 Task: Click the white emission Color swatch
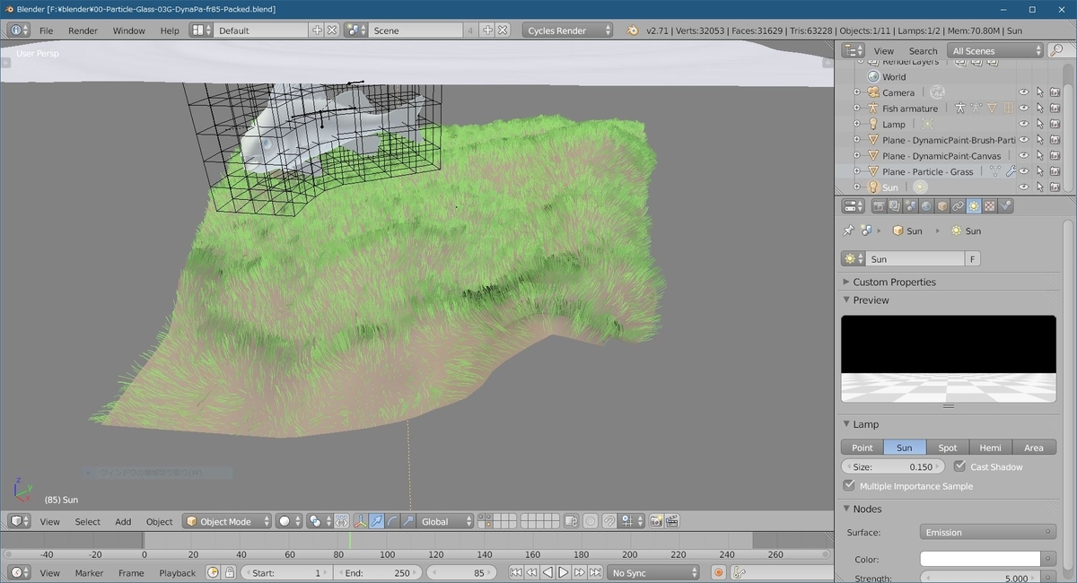click(x=980, y=559)
